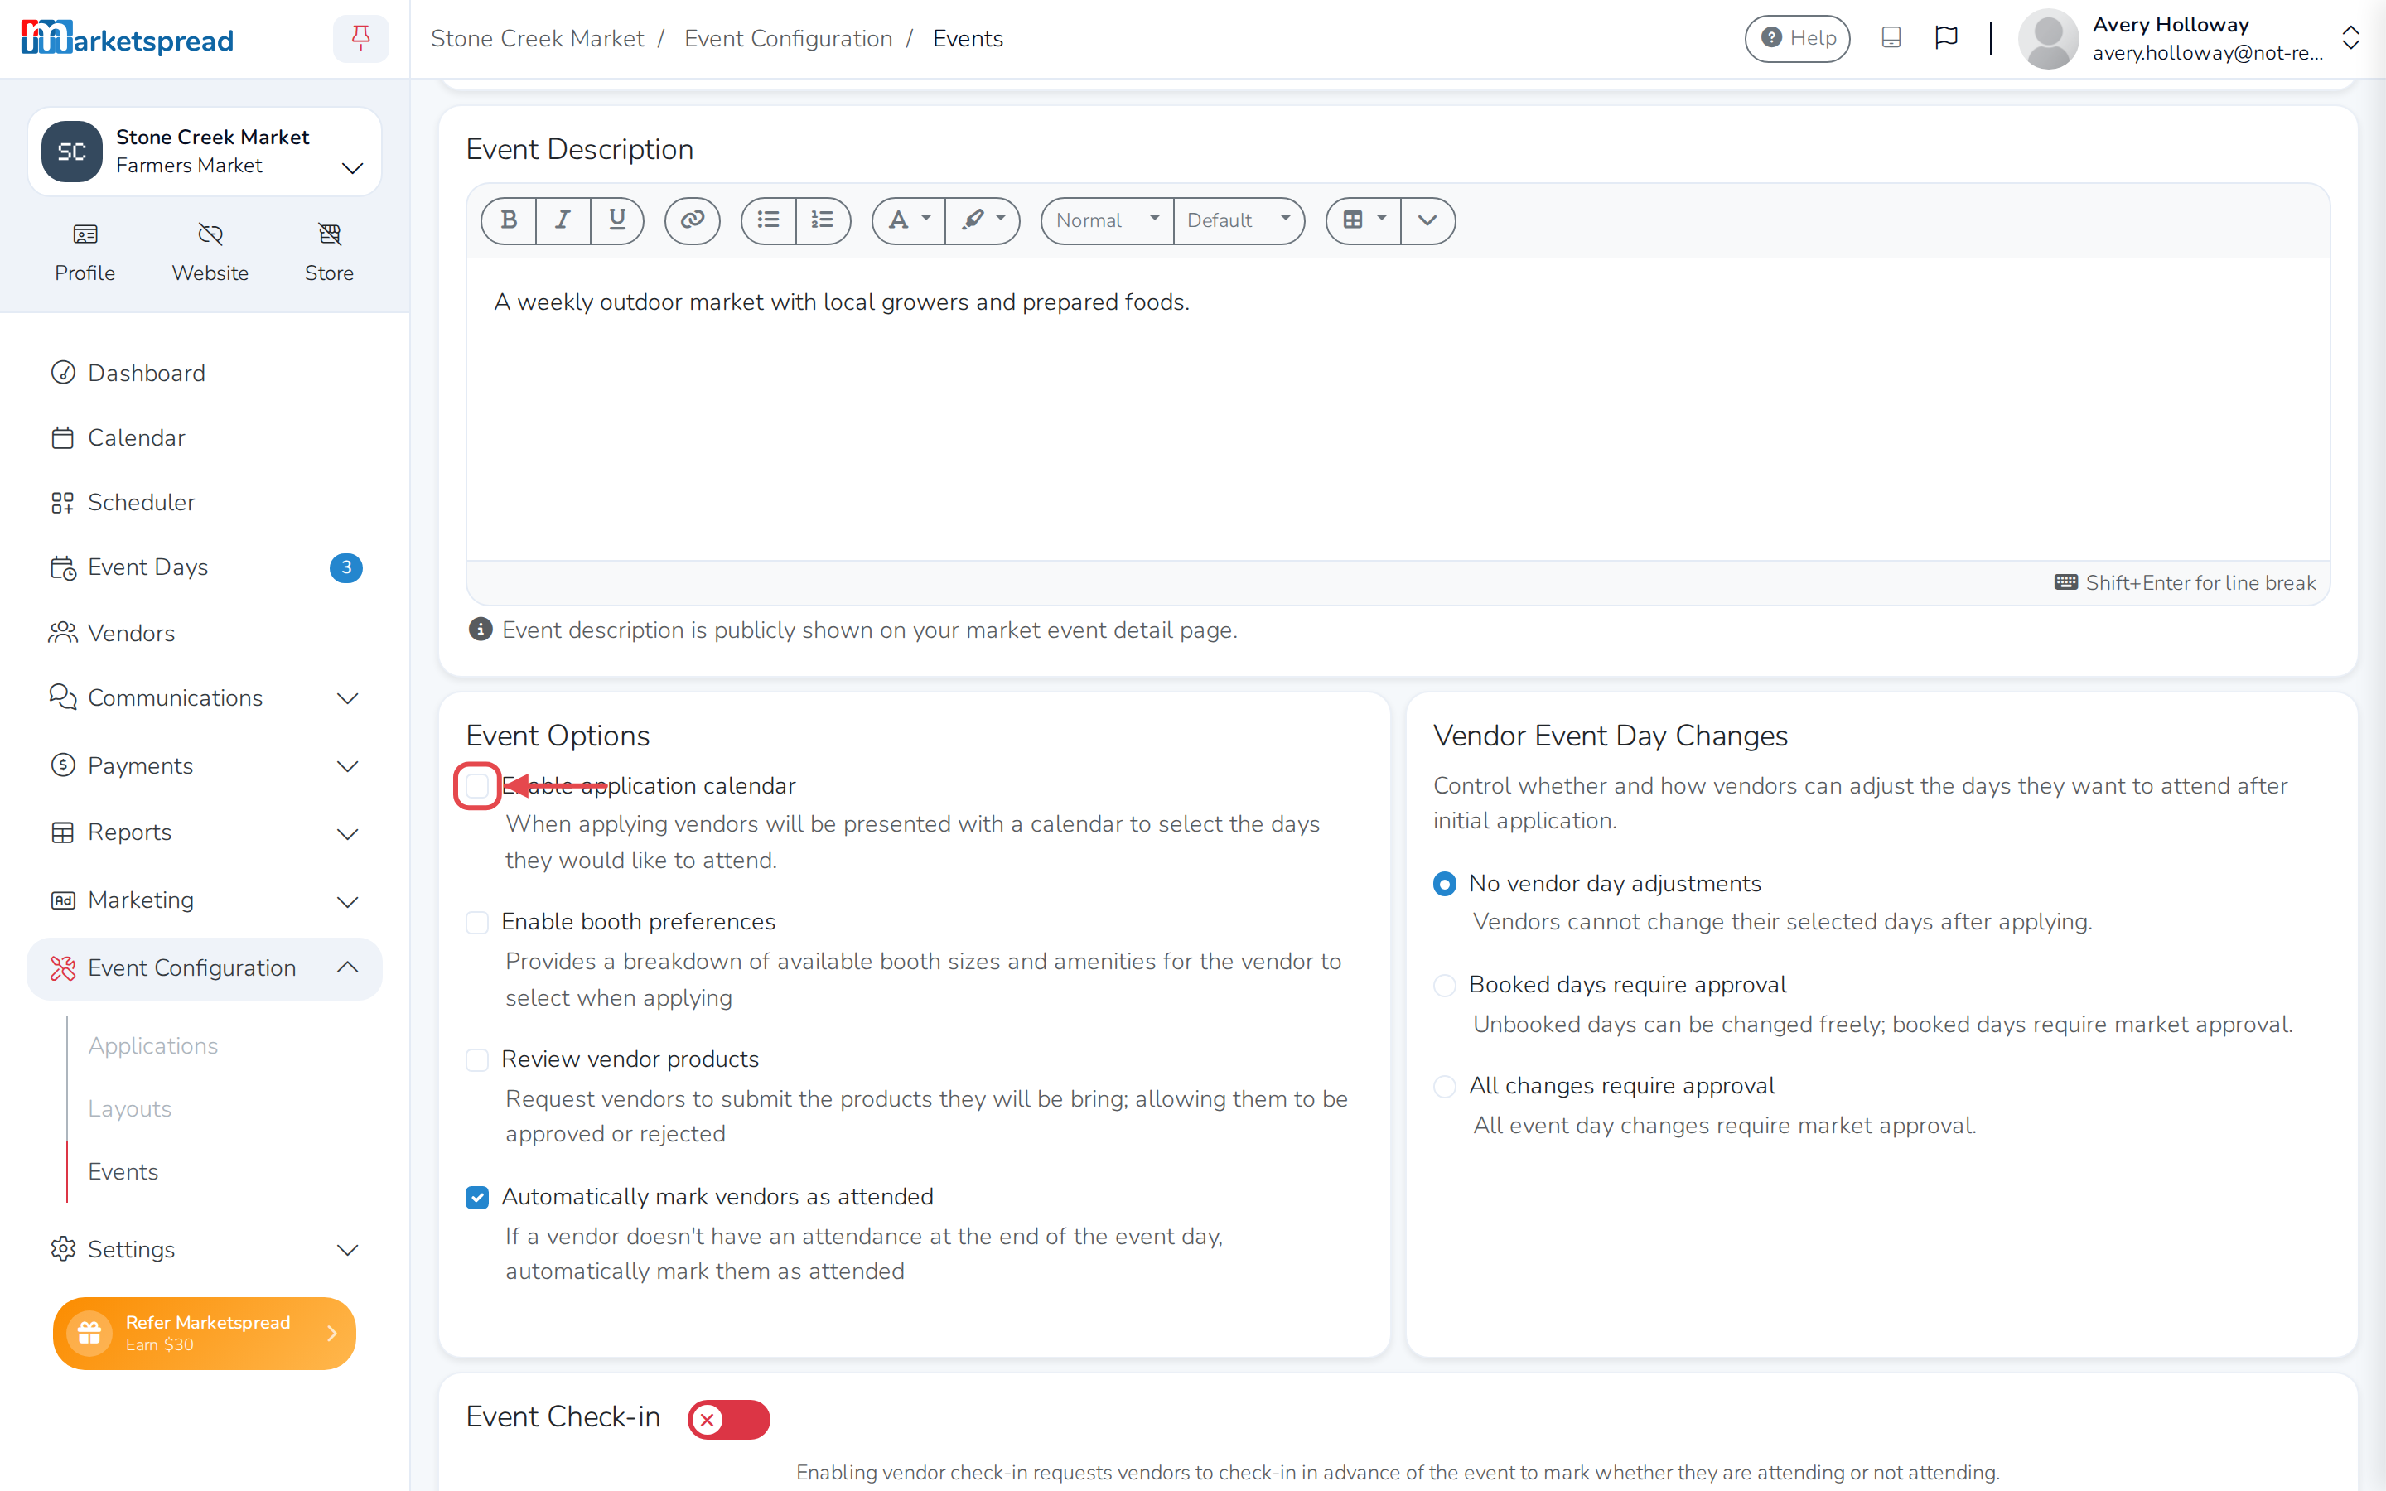This screenshot has height=1491, width=2386.
Task: Click the Event Options heading
Action: (x=558, y=736)
